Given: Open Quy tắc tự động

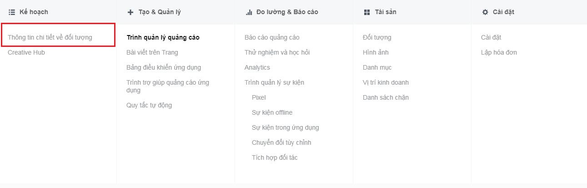Looking at the screenshot, I should 149,105.
